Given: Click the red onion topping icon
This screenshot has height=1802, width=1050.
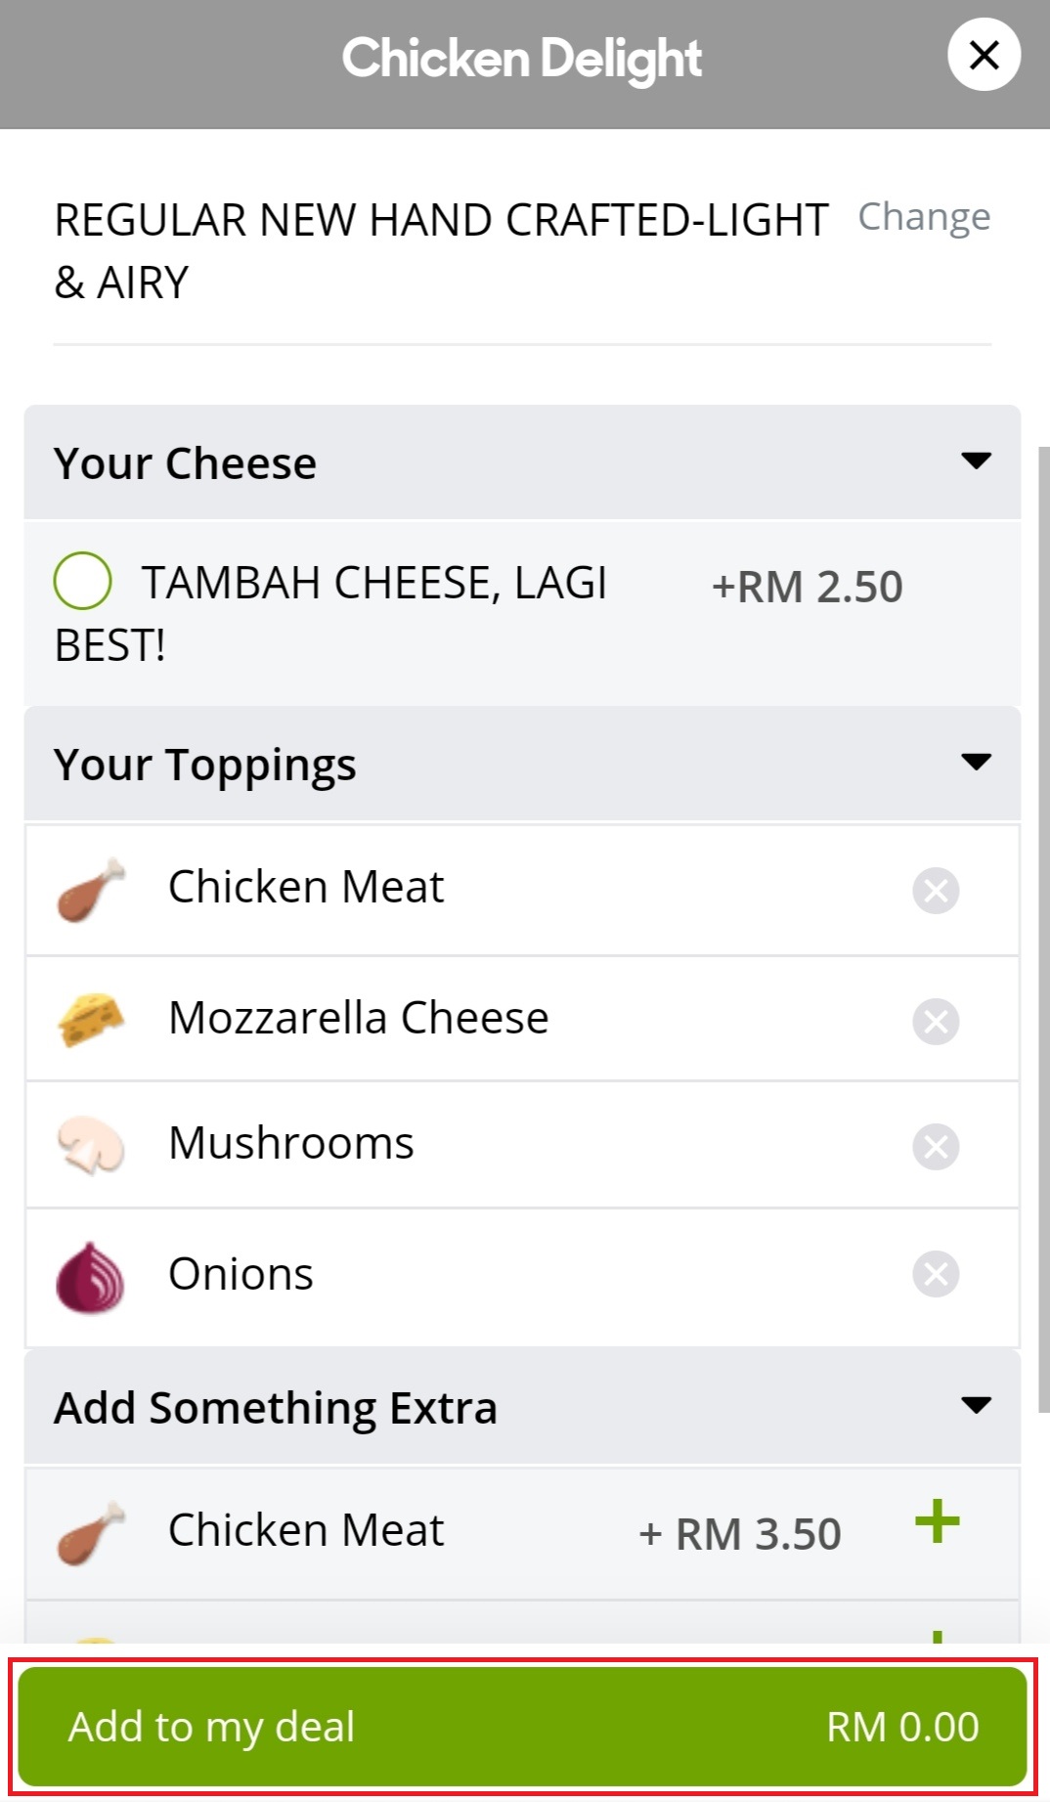Looking at the screenshot, I should (x=91, y=1276).
